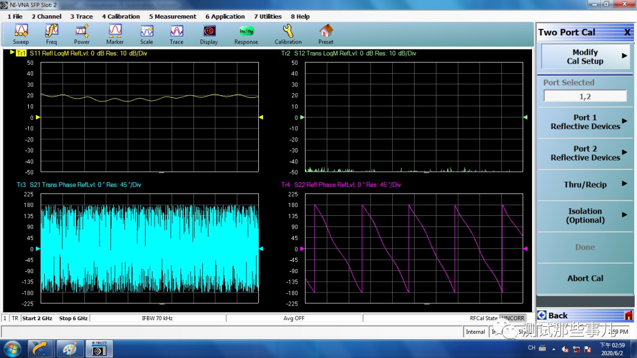Open the Sweep toolbar icon
This screenshot has height=358, width=637.
(21, 34)
